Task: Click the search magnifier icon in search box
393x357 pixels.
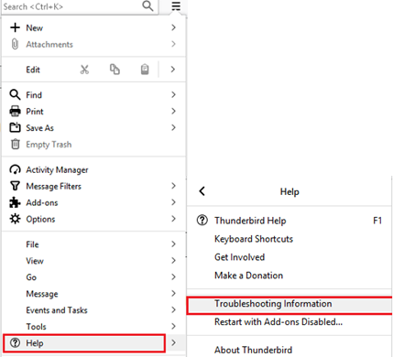Action: [147, 5]
